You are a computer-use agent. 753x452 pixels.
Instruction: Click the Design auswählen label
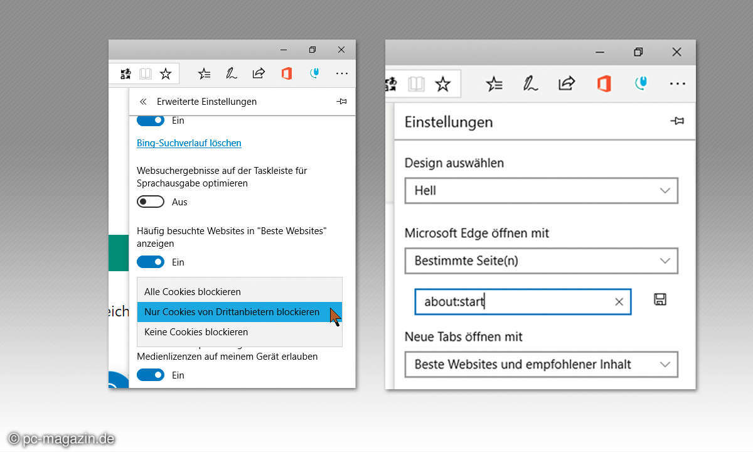pyautogui.click(x=454, y=163)
